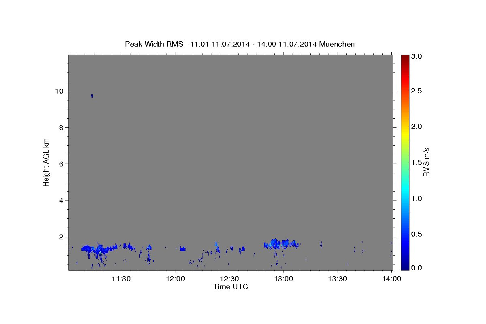Click the 12:30 time tick label
486x324 pixels.
(x=229, y=279)
